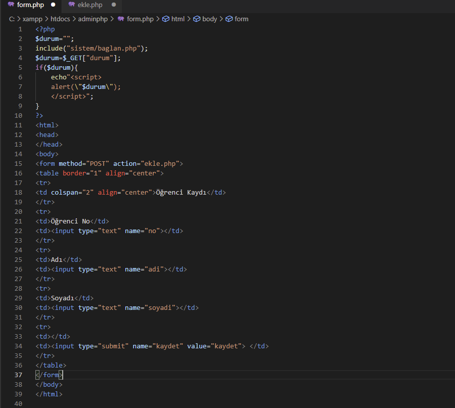Expand the chevron after xampp breadcrumb

(47, 19)
